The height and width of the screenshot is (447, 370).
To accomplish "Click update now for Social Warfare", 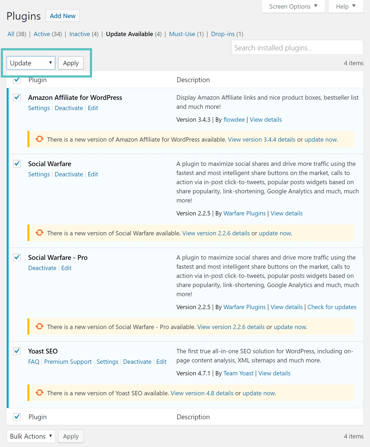I will pyautogui.click(x=275, y=233).
